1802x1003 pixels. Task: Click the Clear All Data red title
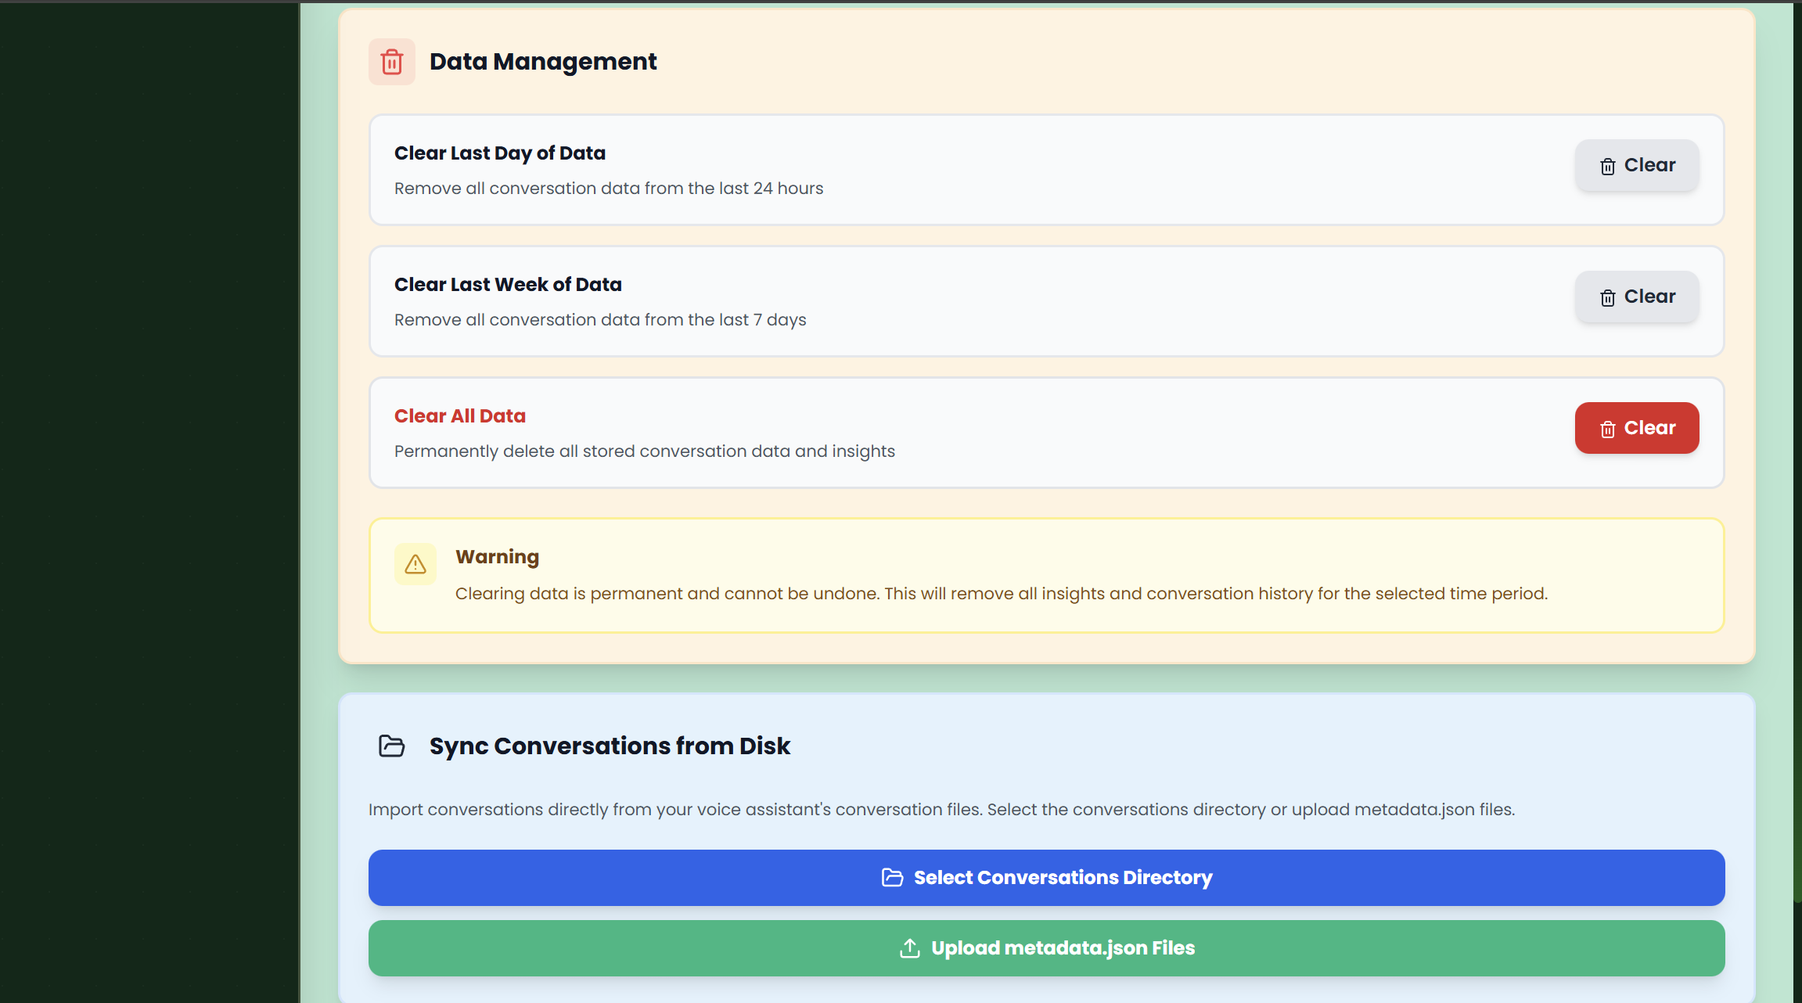[459, 416]
